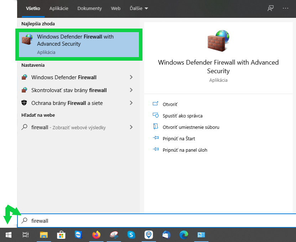Click the Otvoriť umiestnenie súboru file icon
The width and height of the screenshot is (296, 242).
(x=155, y=126)
